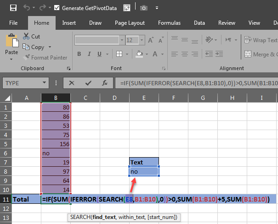Image resolution: width=278 pixels, height=224 pixels.
Task: Apply Font Color with the A icon
Action: point(155,54)
